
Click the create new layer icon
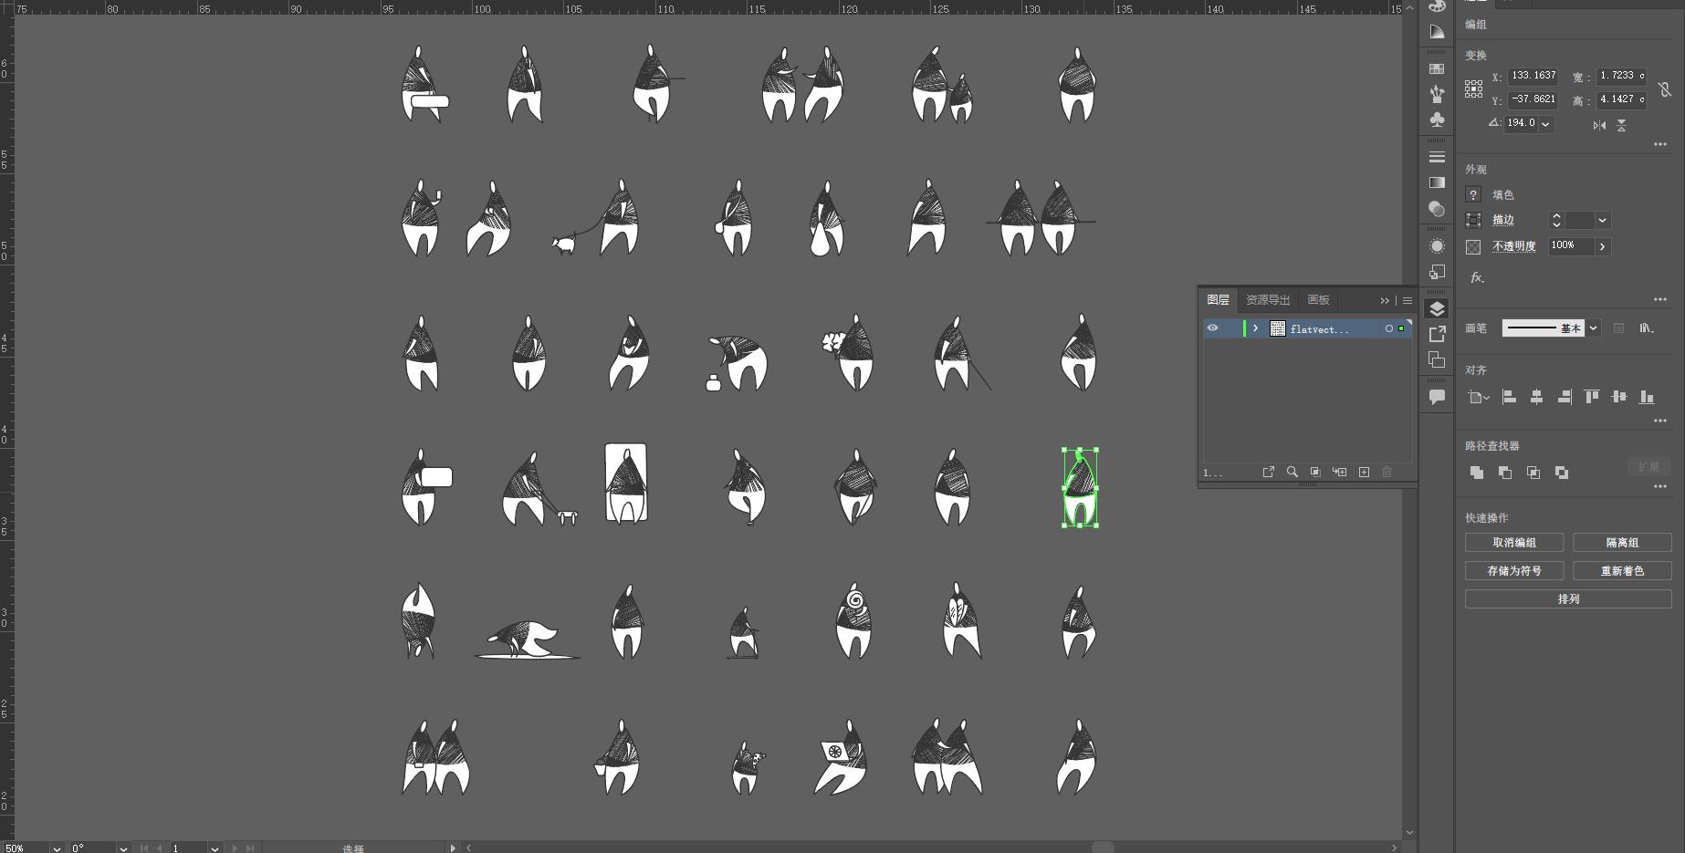[1364, 472]
